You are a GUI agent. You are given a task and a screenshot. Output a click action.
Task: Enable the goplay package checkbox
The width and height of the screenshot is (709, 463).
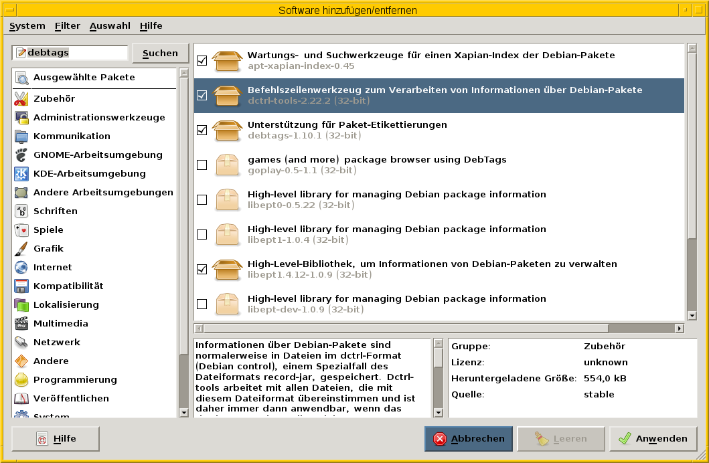click(202, 165)
